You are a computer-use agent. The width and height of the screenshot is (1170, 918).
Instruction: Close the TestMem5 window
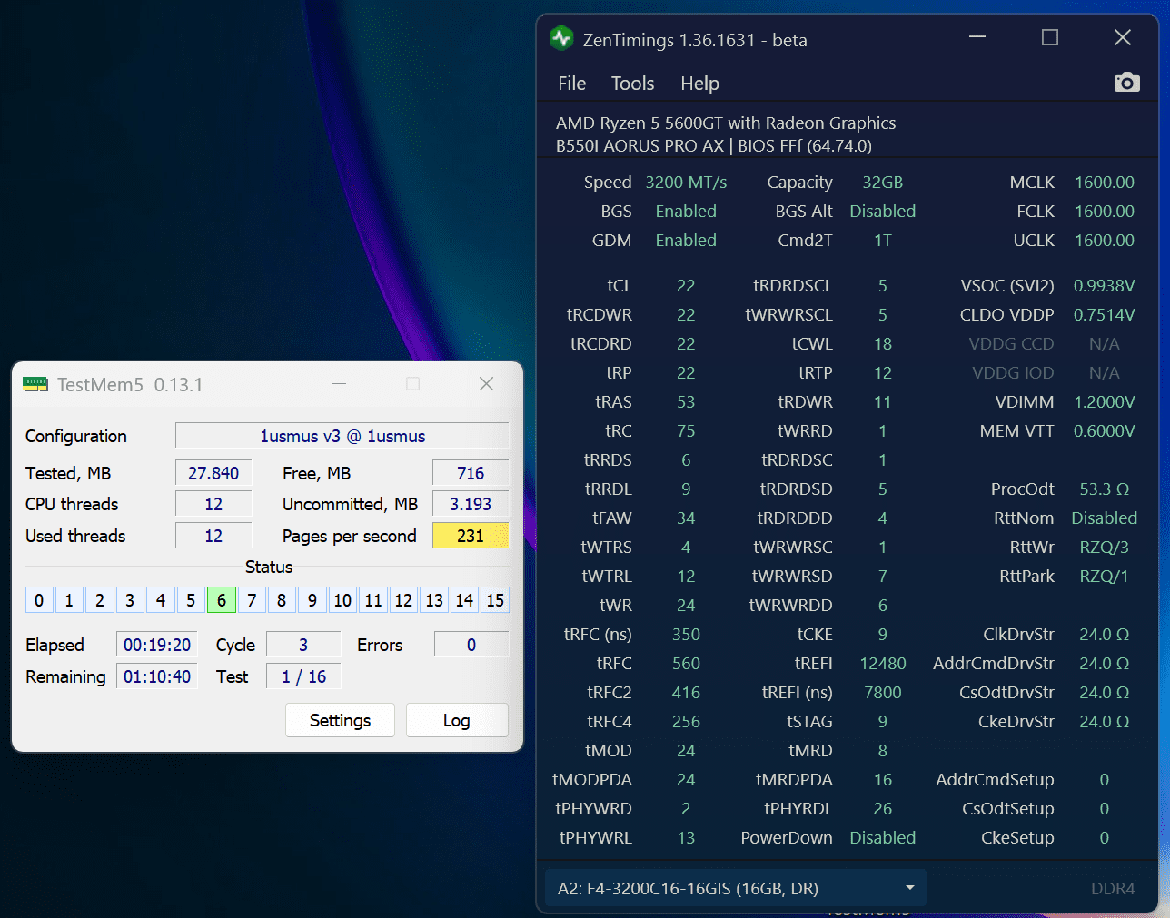(x=486, y=384)
